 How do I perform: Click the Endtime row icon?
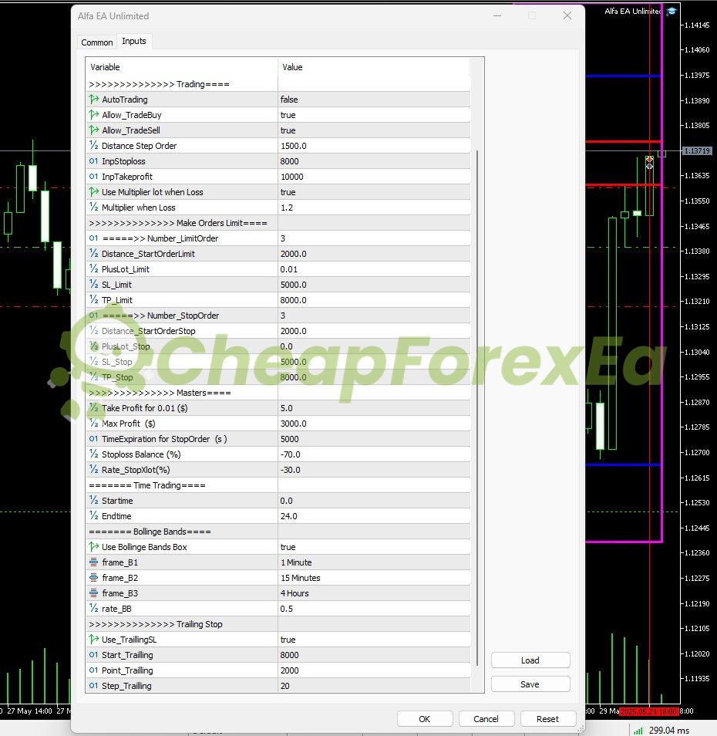point(94,516)
